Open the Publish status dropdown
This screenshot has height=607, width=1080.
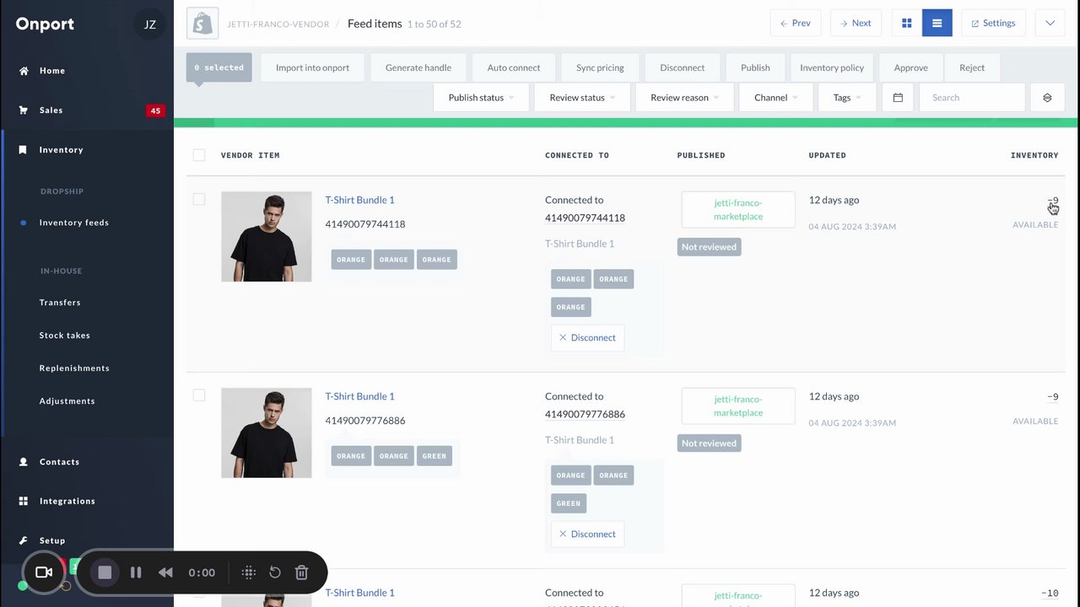[482, 98]
